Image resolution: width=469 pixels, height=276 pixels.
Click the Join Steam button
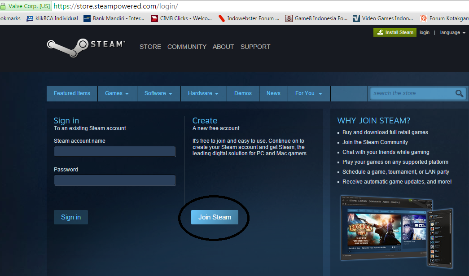click(215, 217)
